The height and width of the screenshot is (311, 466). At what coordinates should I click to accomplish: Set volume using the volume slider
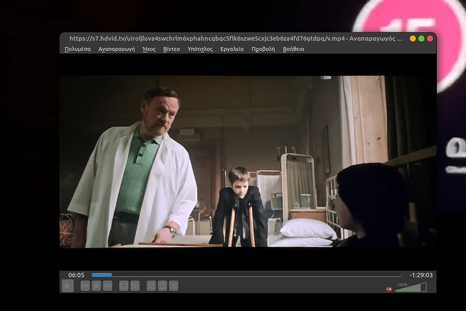pyautogui.click(x=411, y=288)
